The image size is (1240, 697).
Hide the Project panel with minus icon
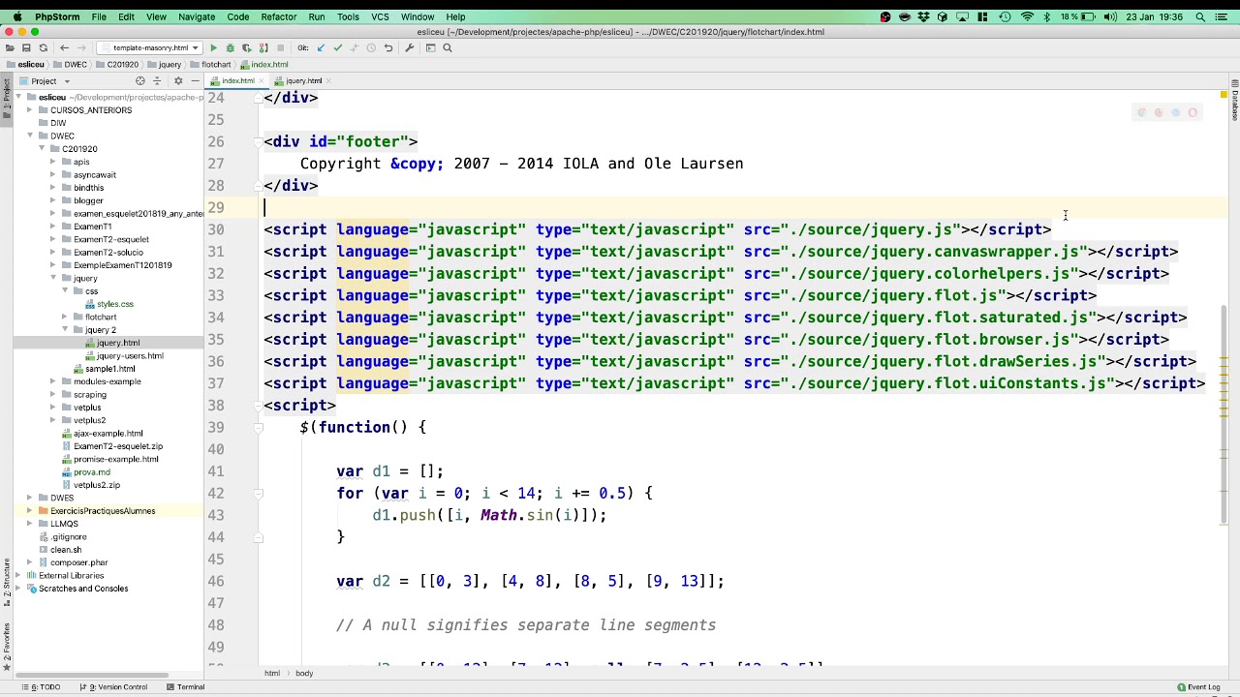[x=195, y=81]
